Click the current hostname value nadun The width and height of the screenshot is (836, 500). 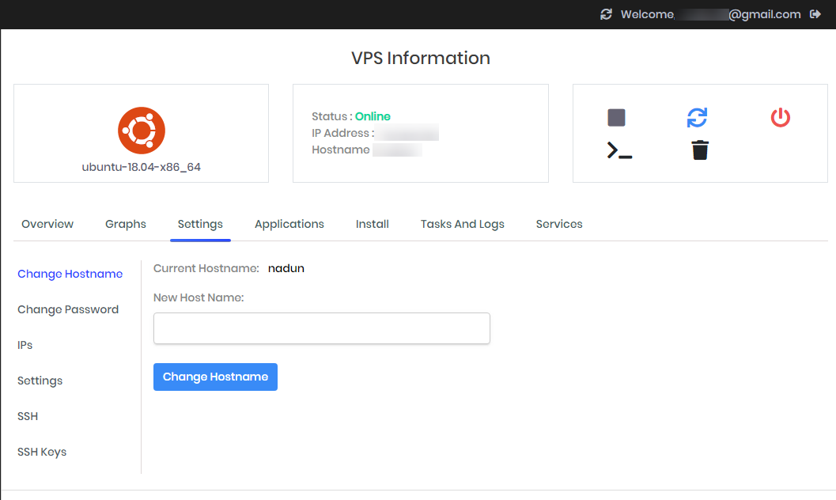tap(286, 268)
